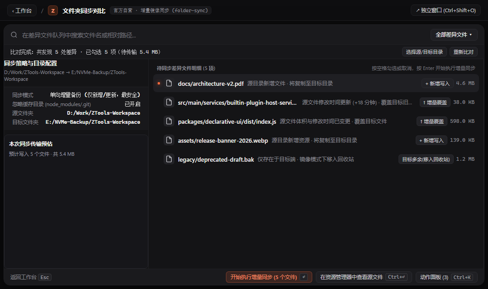
Task: Go back via the 工作台 breadcrumb
Action: (x=22, y=10)
